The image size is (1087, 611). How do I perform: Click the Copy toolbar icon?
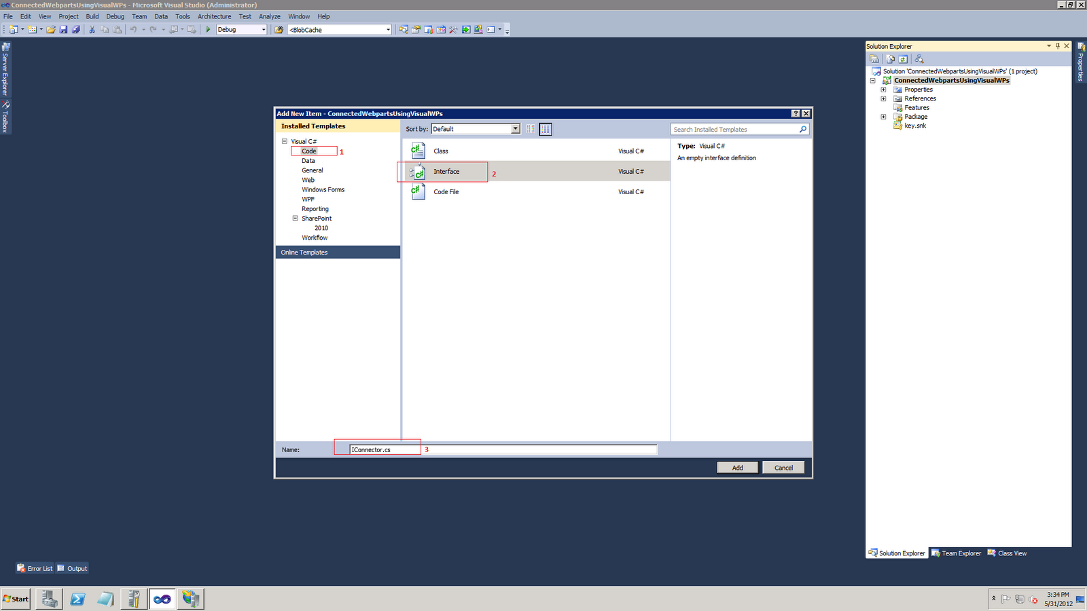(105, 30)
